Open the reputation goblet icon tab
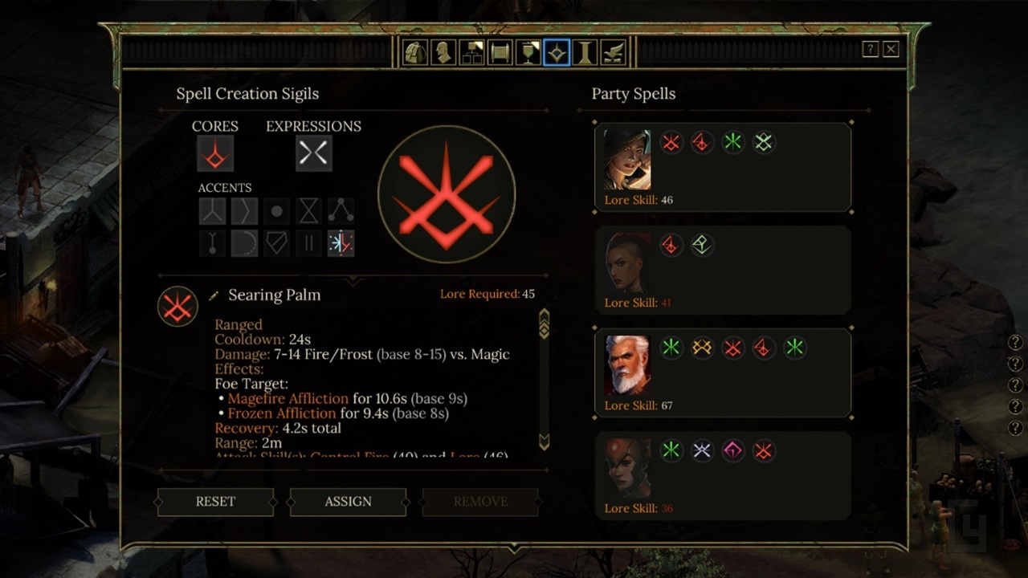This screenshot has height=578, width=1028. 528,53
